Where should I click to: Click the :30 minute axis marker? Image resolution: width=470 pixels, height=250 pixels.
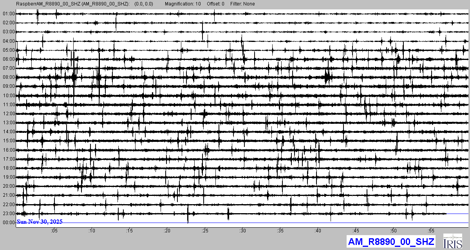[x=242, y=231]
